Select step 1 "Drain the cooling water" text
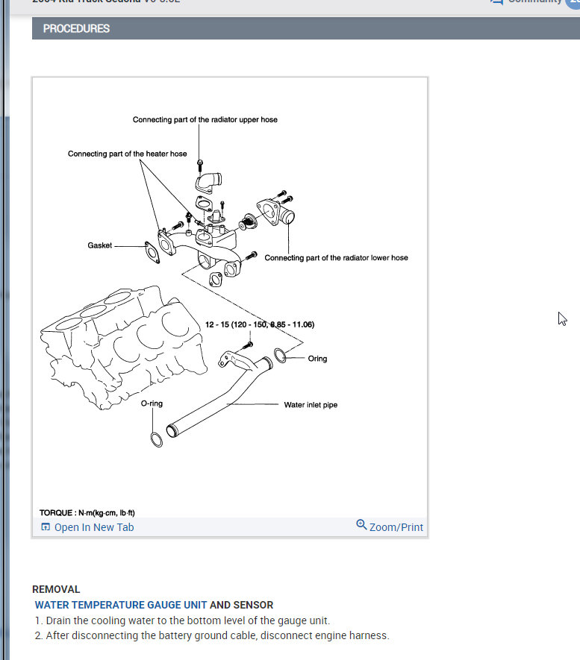The height and width of the screenshot is (660, 580). click(x=182, y=620)
